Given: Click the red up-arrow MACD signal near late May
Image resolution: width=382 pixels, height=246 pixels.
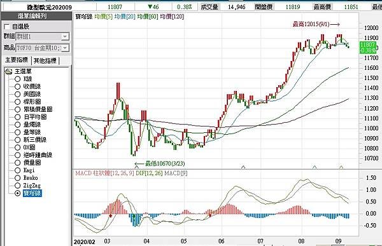Looking at the screenshot, I should click(x=210, y=215).
